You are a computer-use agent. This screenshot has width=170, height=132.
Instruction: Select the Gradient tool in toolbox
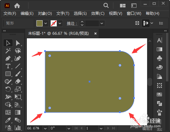tap(18, 112)
